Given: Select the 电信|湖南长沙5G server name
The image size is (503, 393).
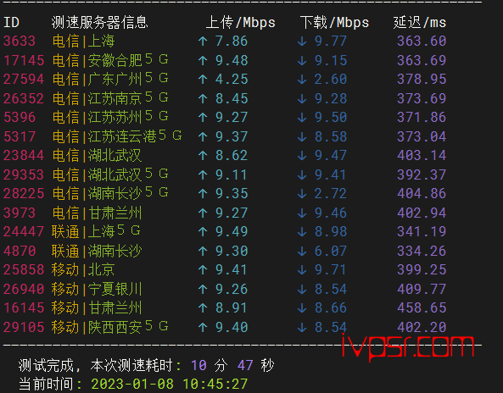Looking at the screenshot, I should pyautogui.click(x=110, y=193).
